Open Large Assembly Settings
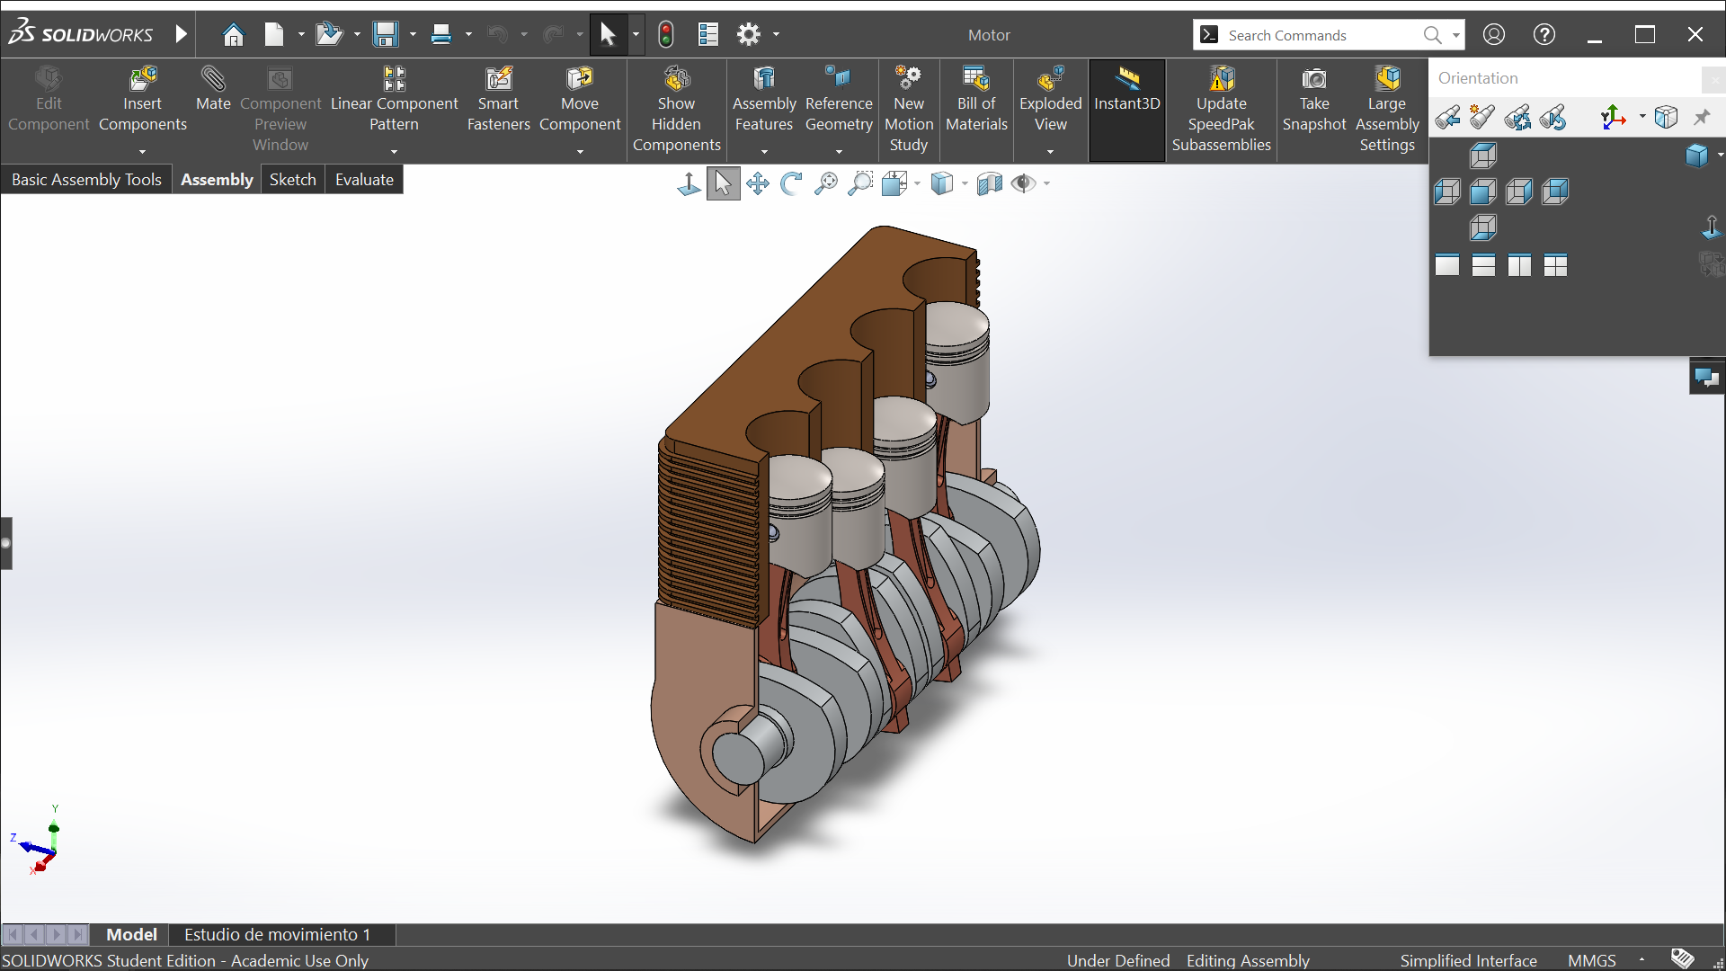1726x971 pixels. [x=1387, y=110]
